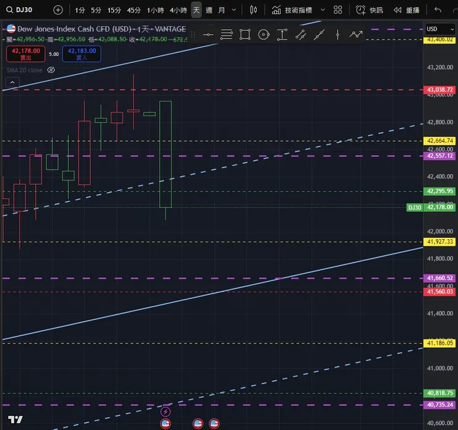
Task: Open the rightmost US flag economic event
Action: click(x=214, y=424)
